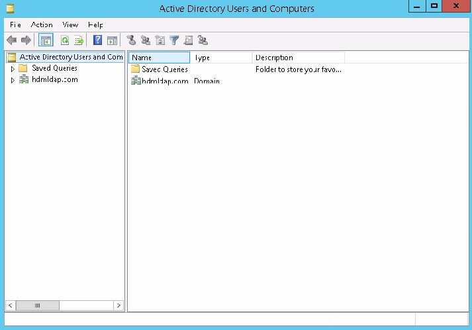The image size is (472, 330).
Task: Click hdmldap.com domain icon in list
Action: point(136,80)
